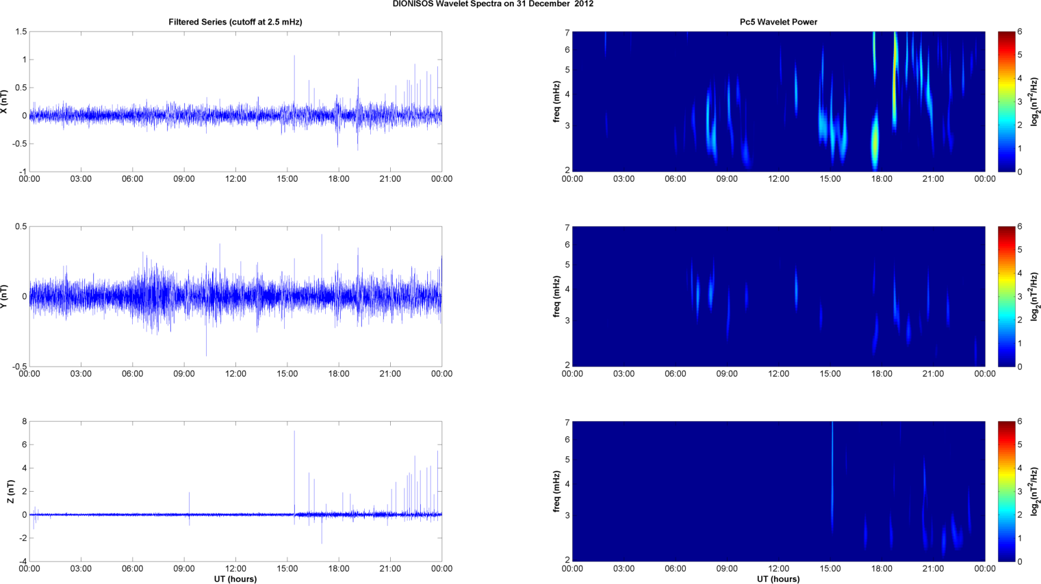Click the 06:00 tick under the middle wavelet spectrum
Image resolution: width=1041 pixels, height=584 pixels.
[x=676, y=374]
